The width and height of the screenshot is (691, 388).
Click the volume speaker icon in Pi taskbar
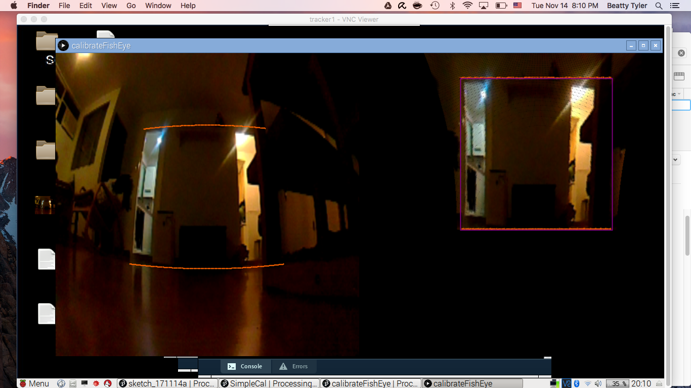coord(598,383)
